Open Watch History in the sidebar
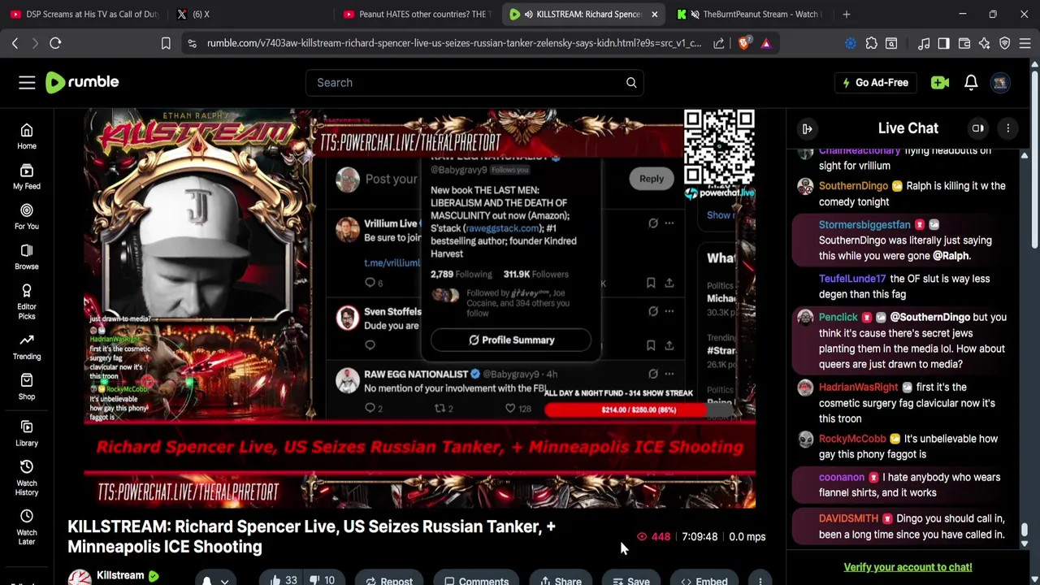The width and height of the screenshot is (1040, 585). click(x=27, y=478)
